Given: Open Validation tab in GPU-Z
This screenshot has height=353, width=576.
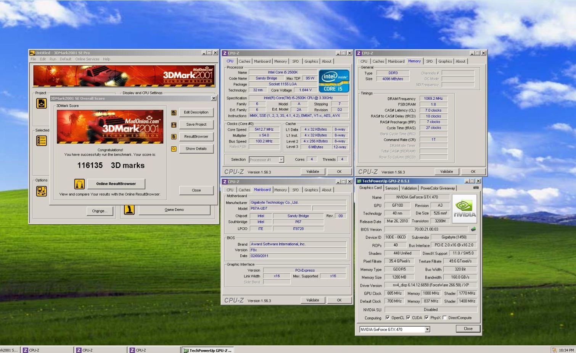Looking at the screenshot, I should 409,188.
